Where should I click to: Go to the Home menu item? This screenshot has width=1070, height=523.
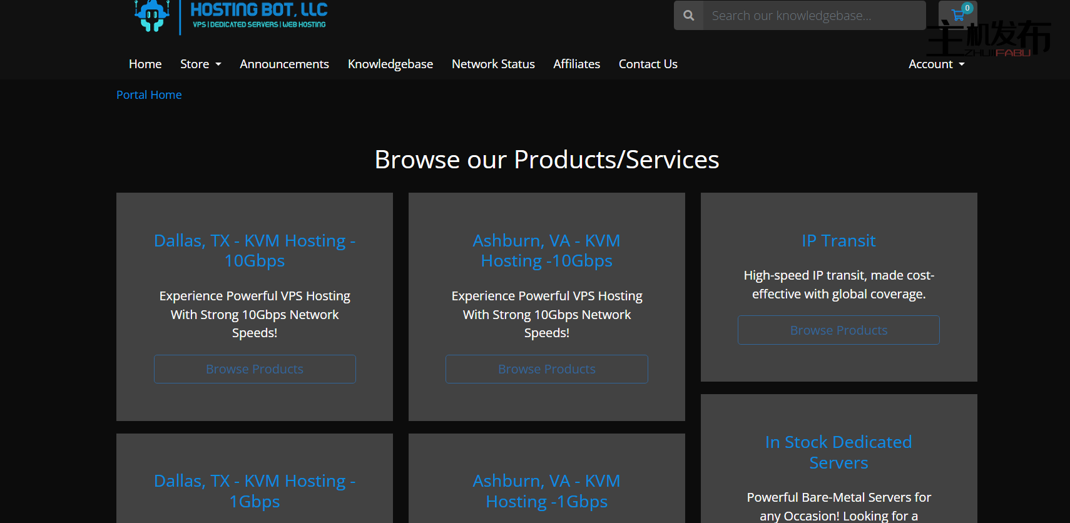tap(145, 64)
